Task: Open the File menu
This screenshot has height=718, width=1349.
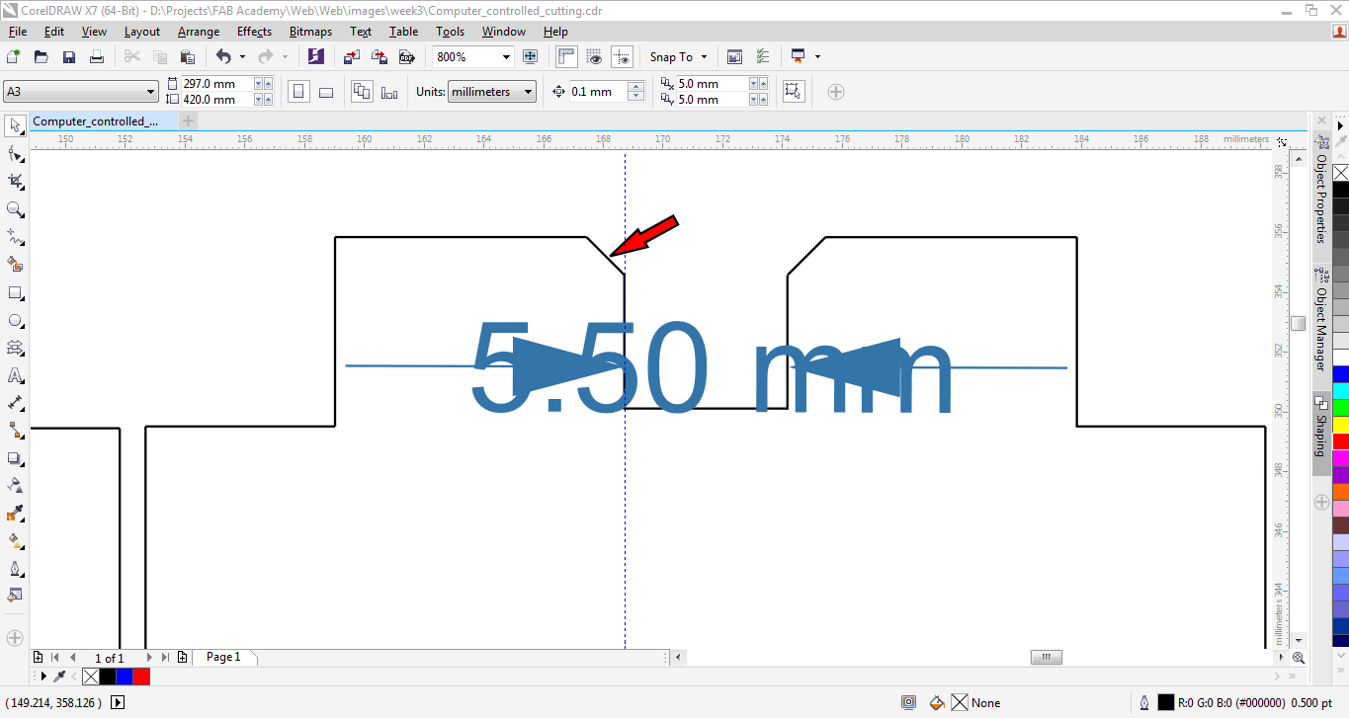Action: pyautogui.click(x=18, y=32)
